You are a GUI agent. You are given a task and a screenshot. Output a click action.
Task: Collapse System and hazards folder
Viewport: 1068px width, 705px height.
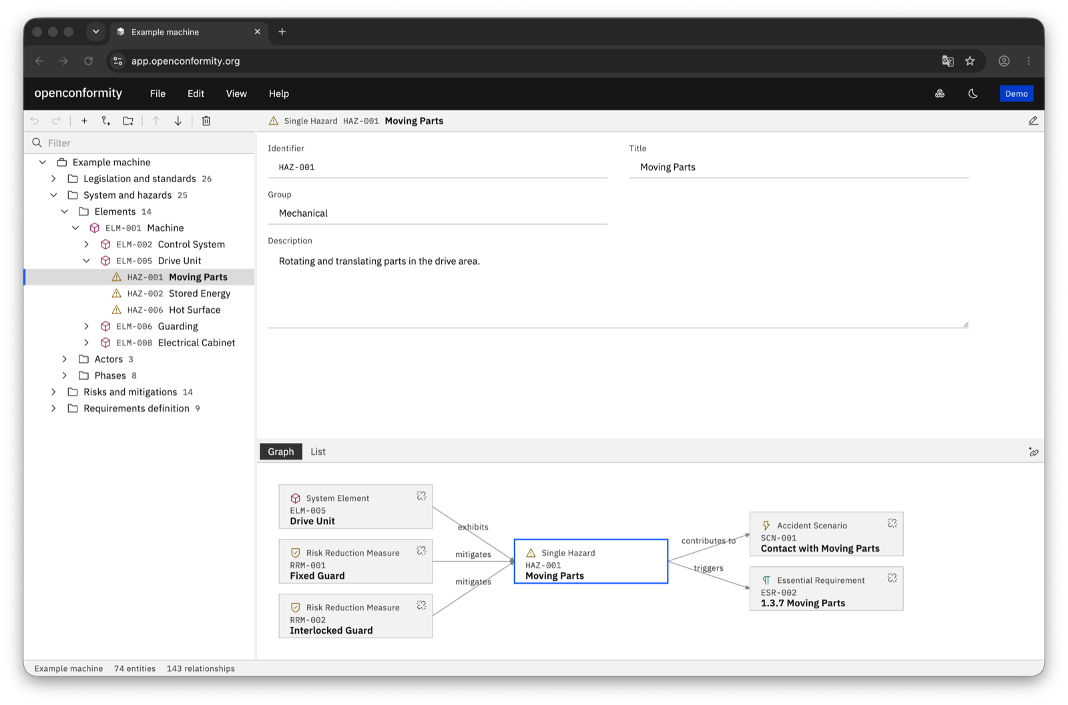(54, 195)
